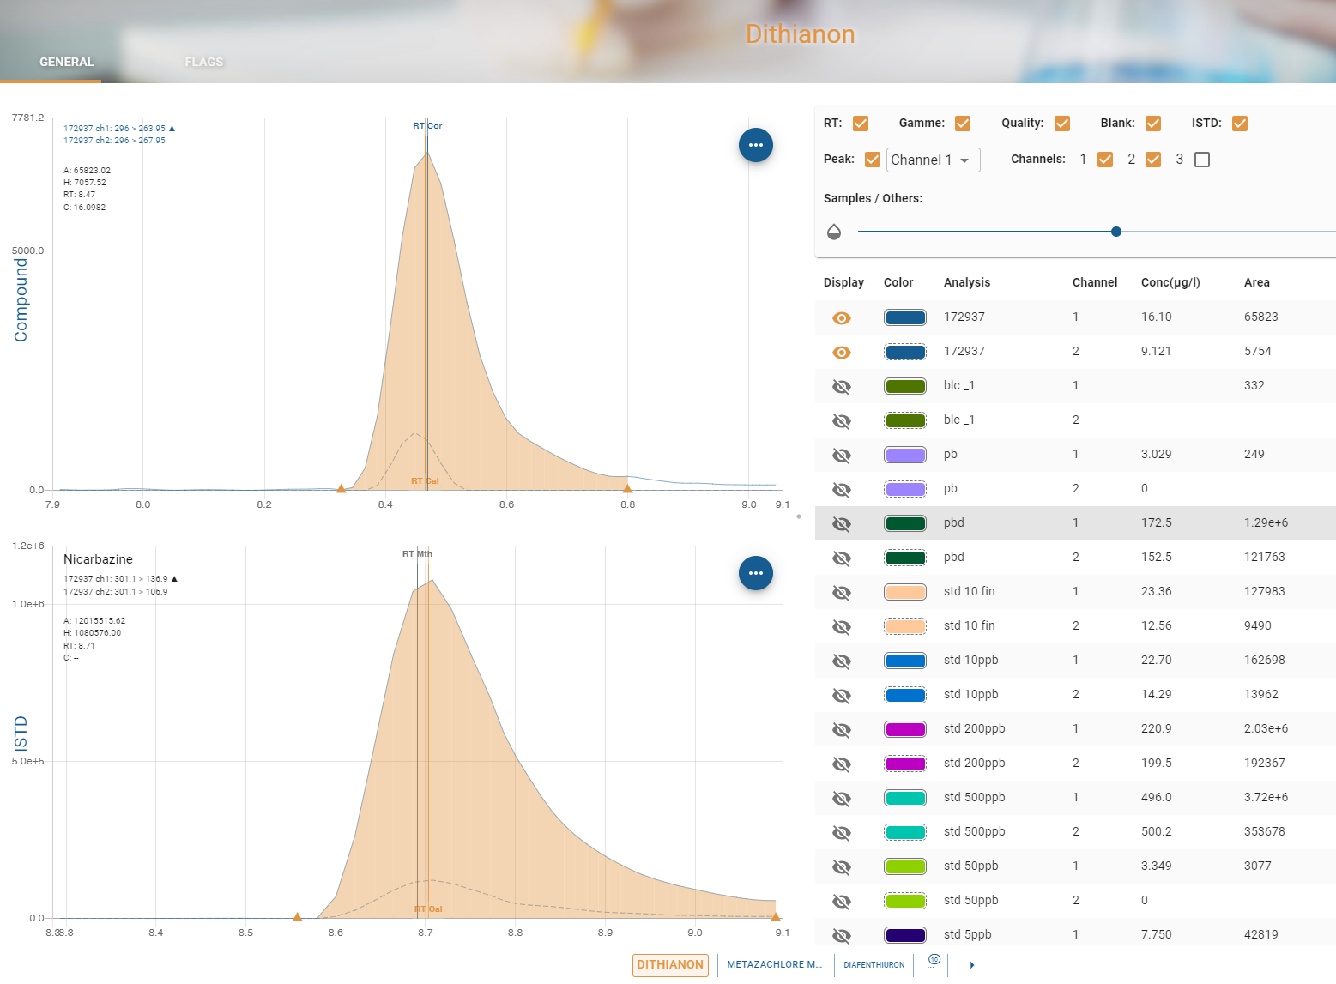The width and height of the screenshot is (1336, 984).
Task: Open the 10 more compounds indicator
Action: coord(934,961)
